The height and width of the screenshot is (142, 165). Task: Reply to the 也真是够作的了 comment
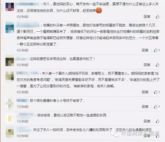tap(147, 65)
